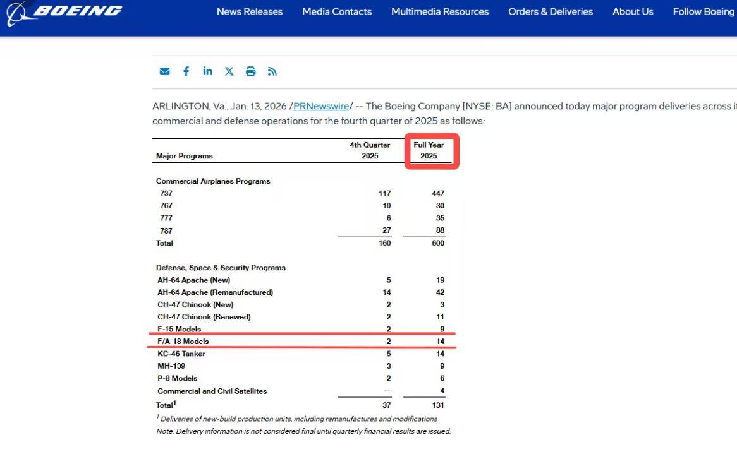Select the 'P-8 Models' row label
737x452 pixels.
pyautogui.click(x=178, y=378)
